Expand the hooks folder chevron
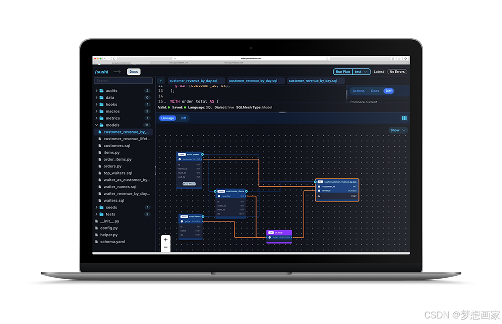The image size is (502, 324). pyautogui.click(x=96, y=104)
